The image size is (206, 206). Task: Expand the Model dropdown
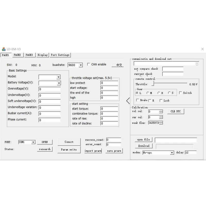click(58, 76)
